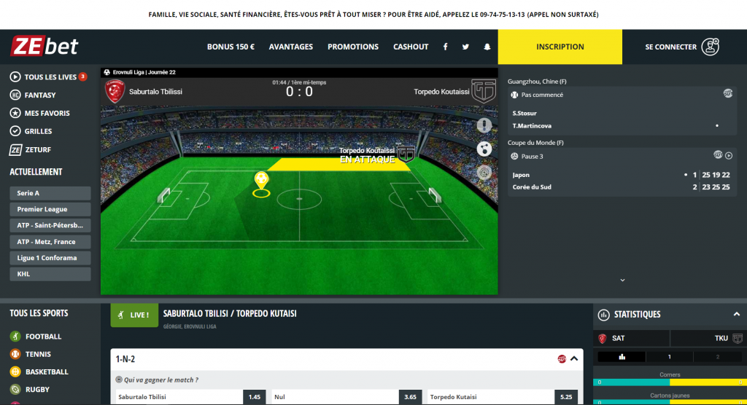Click the Corners statistics bar
Screen dimensions: 747x405
[x=670, y=382]
